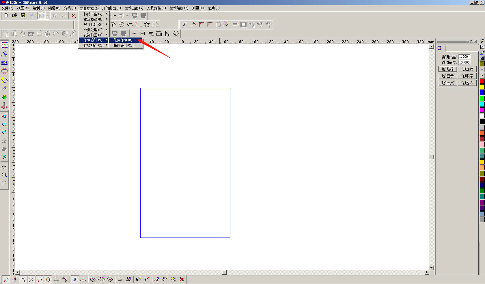Pick the eyedropper color tool
This screenshot has height=284, width=485.
coord(482,53)
